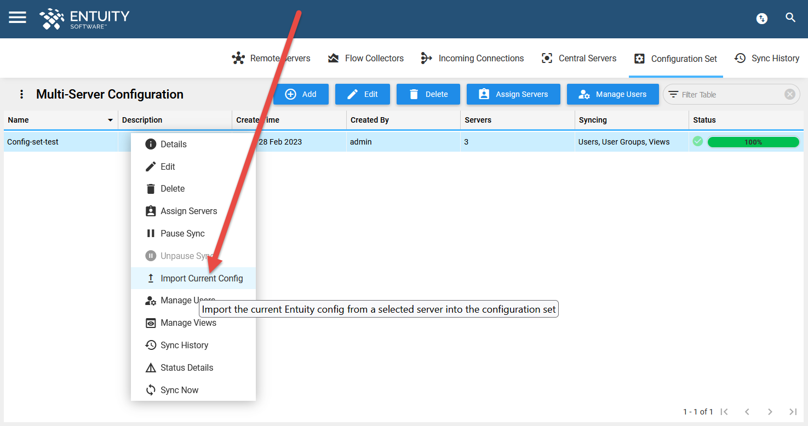Image resolution: width=808 pixels, height=426 pixels.
Task: Select Pause Sync in the context menu
Action: 193,233
